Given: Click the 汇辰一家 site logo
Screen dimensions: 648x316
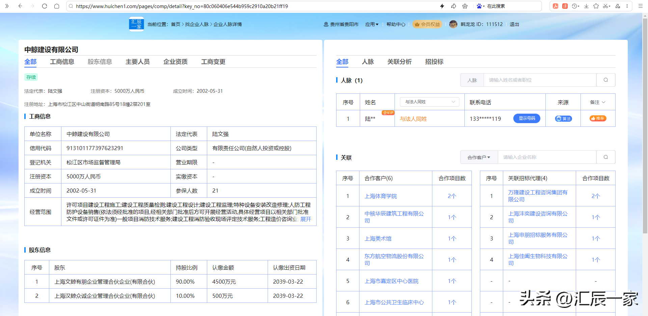Looking at the screenshot, I should [x=136, y=24].
